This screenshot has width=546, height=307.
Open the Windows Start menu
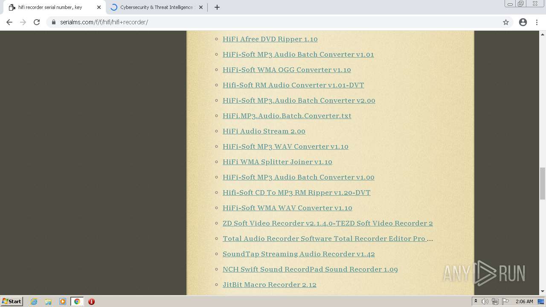click(12, 301)
